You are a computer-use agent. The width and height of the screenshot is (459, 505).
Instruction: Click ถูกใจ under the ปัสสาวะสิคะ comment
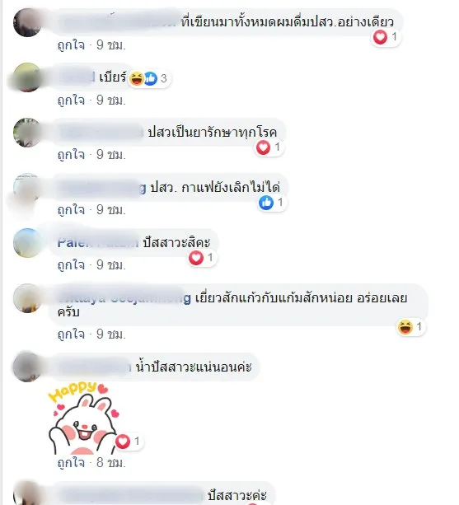(x=71, y=265)
